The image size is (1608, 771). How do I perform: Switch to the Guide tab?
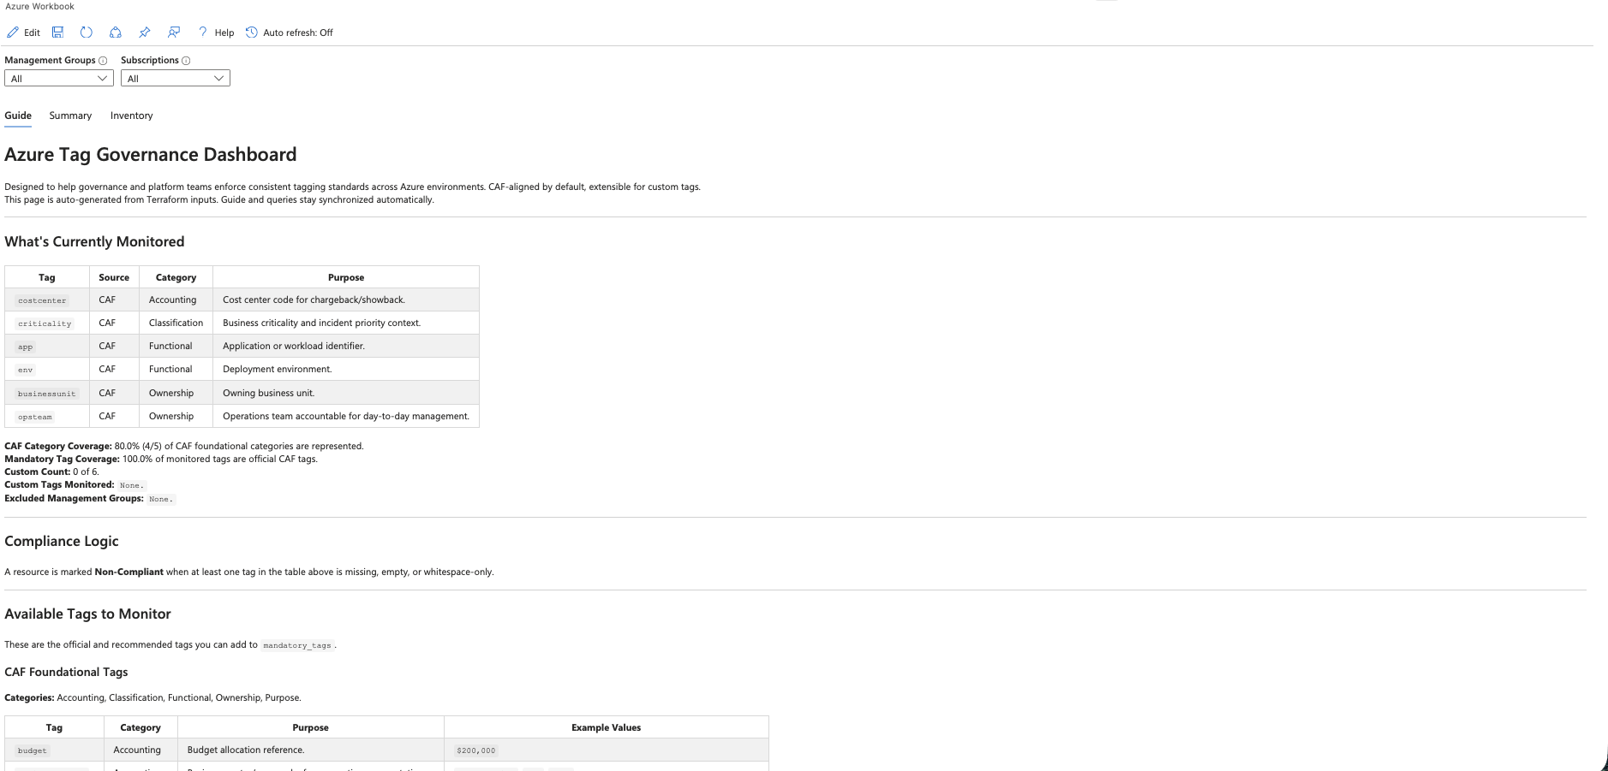(18, 116)
